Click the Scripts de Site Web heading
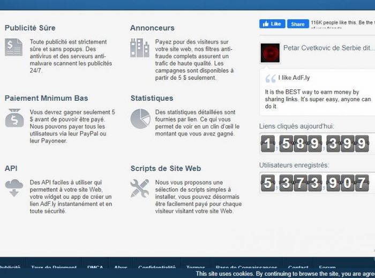 (166, 169)
